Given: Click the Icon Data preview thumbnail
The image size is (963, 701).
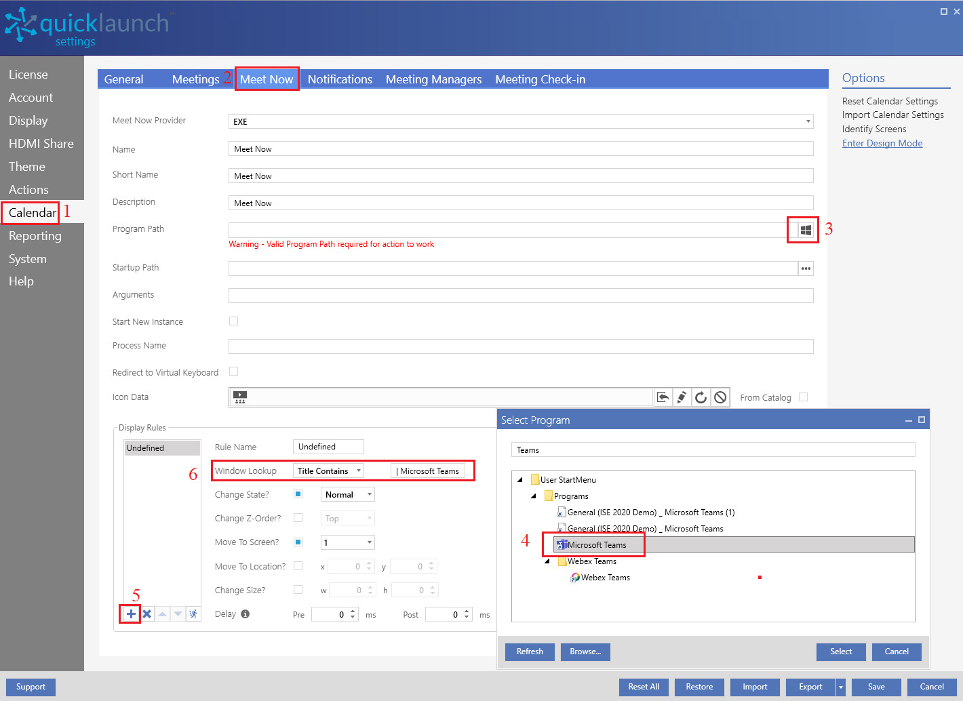Looking at the screenshot, I should [x=240, y=397].
